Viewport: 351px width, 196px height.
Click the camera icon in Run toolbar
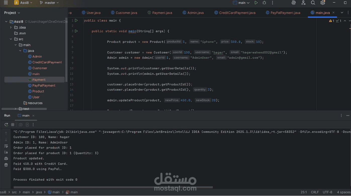21,124
